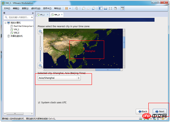Collapse the 我的计算机 tree node
The height and width of the screenshot is (122, 170).
pyautogui.click(x=5, y=23)
